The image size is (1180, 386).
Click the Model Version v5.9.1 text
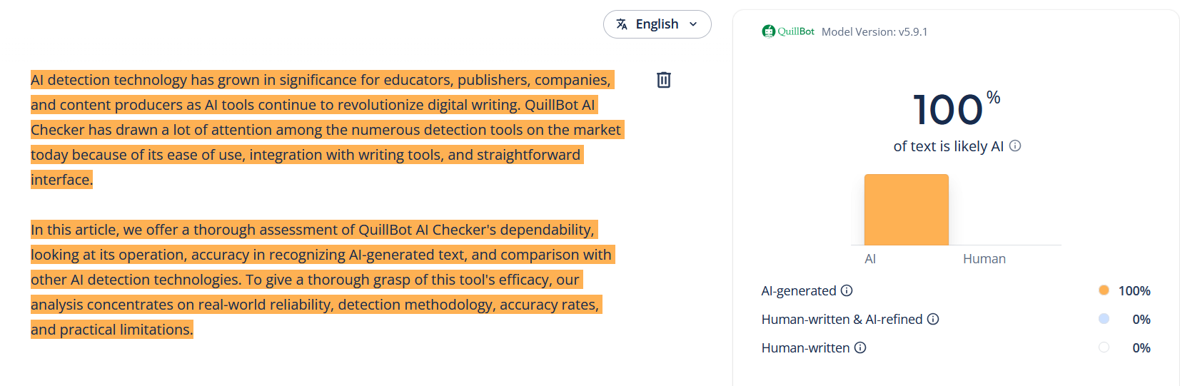[874, 32]
